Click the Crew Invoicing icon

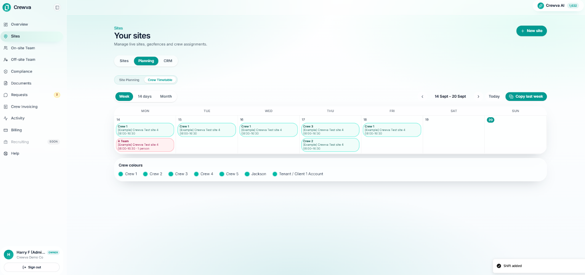[x=6, y=106]
